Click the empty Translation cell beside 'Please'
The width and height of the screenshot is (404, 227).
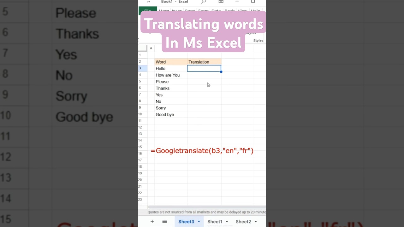204,82
